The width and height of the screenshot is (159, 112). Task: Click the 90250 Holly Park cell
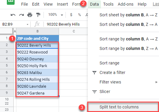click(37, 66)
